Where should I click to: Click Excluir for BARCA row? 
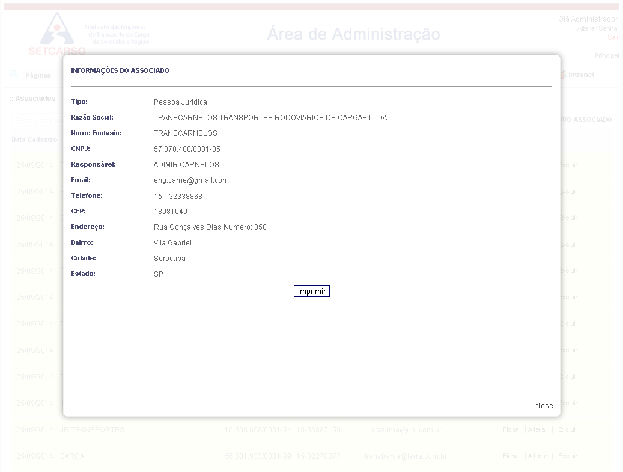(x=567, y=456)
